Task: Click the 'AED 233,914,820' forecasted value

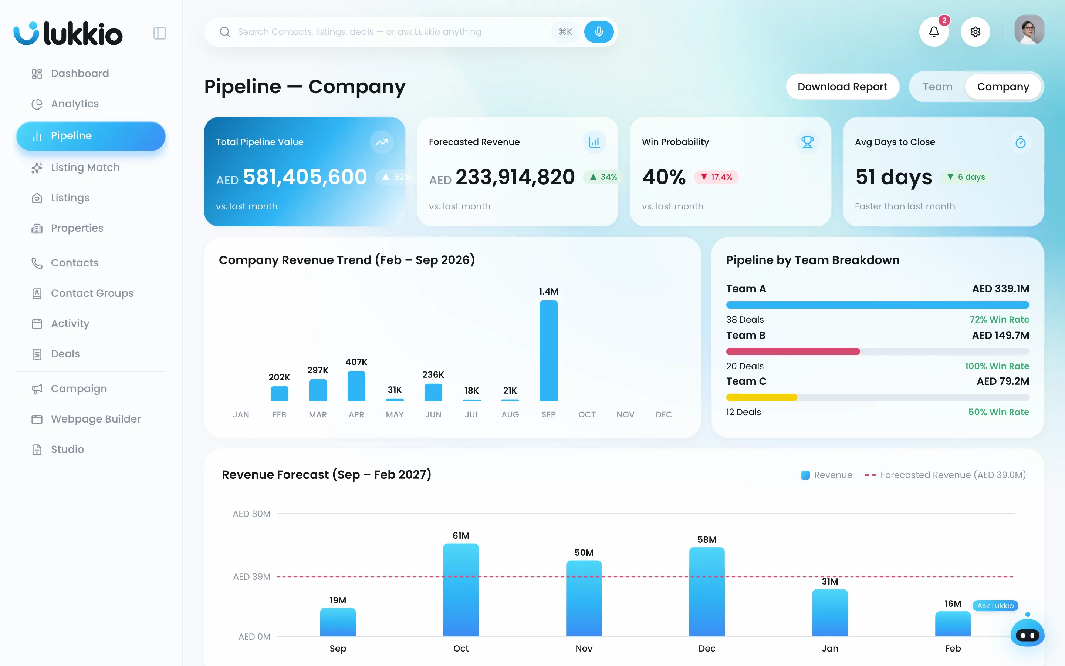Action: coord(502,177)
